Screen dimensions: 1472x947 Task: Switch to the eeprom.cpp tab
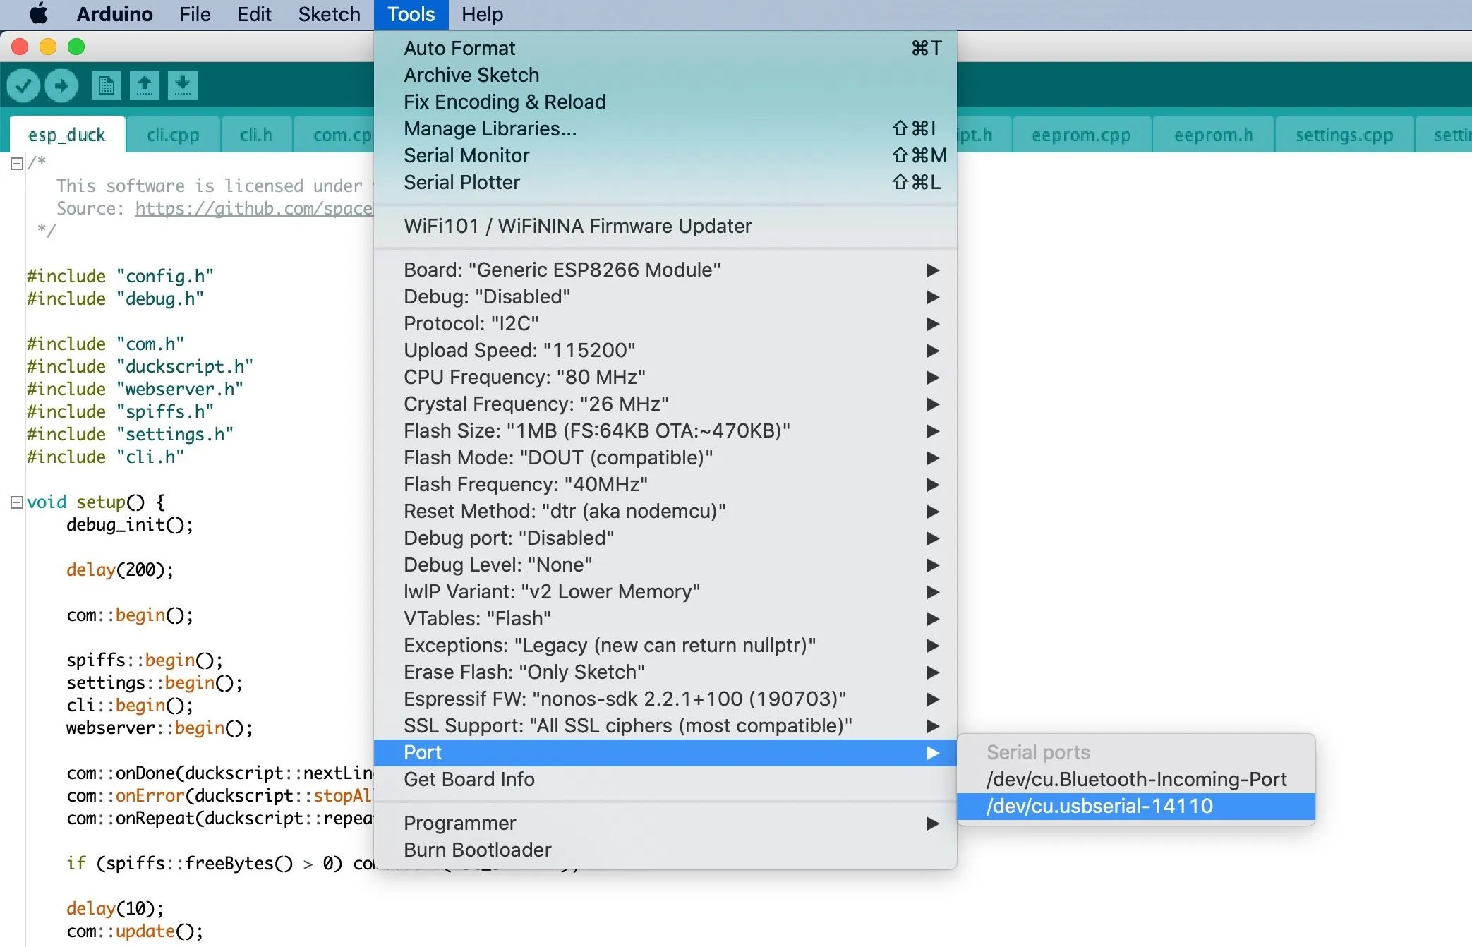1081,135
